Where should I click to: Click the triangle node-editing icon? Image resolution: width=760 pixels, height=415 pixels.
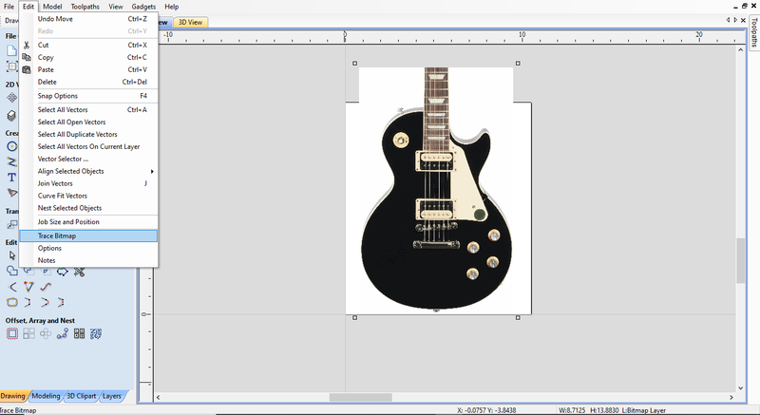coord(28,287)
